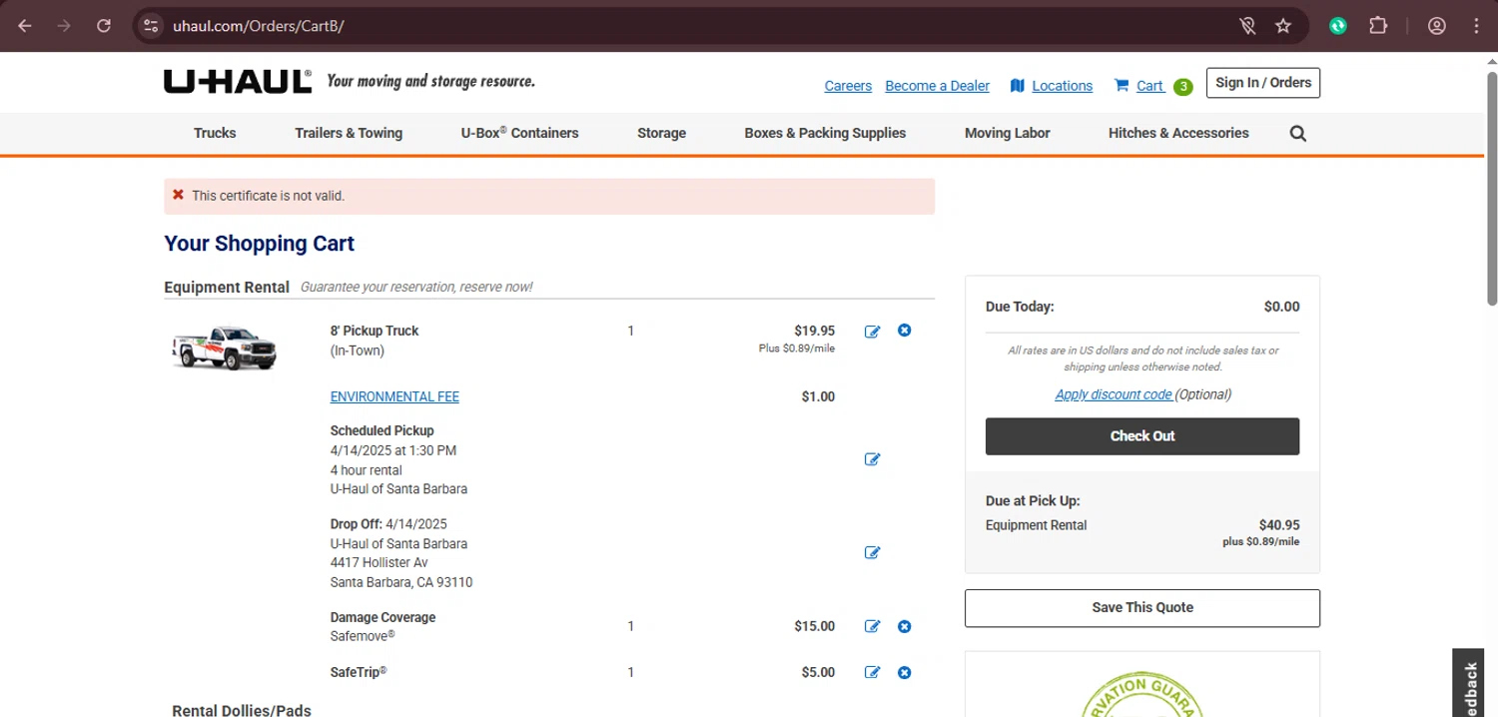Click the $40.95 Equipment Rental amount

tap(1279, 525)
